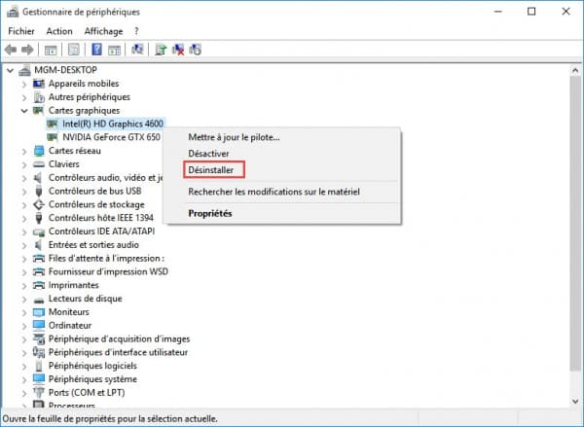Select Contrôleurs IDE ATA/ATAPI row
The height and width of the screenshot is (427, 584).
point(101,231)
